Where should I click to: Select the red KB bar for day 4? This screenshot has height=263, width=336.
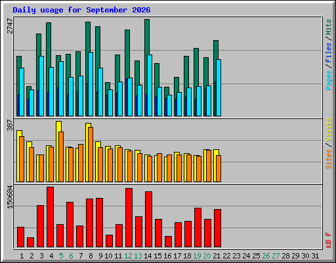[50, 217]
